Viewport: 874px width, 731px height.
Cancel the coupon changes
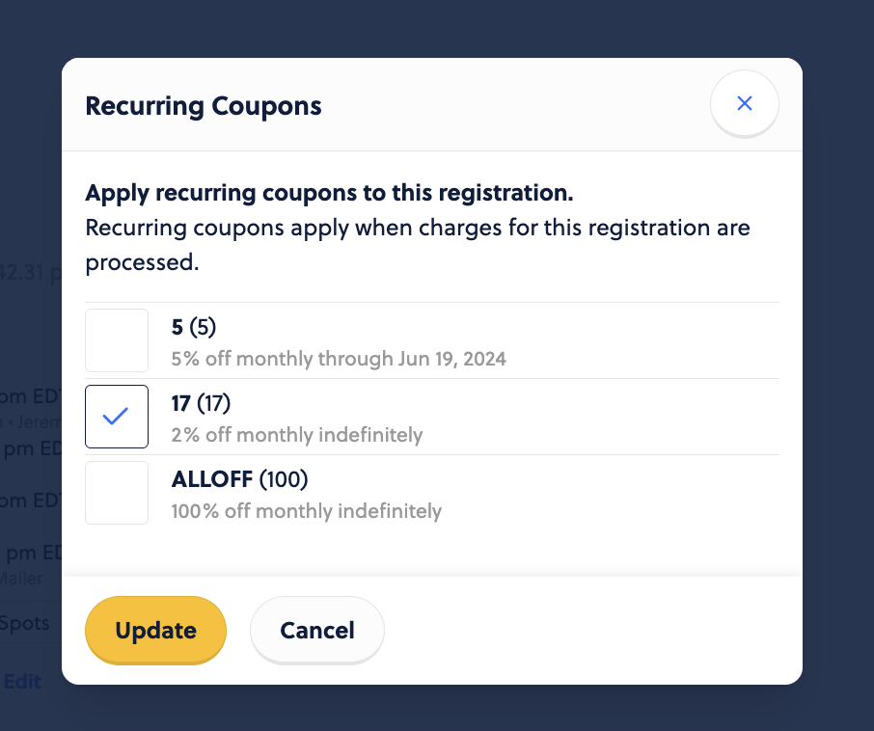click(317, 630)
